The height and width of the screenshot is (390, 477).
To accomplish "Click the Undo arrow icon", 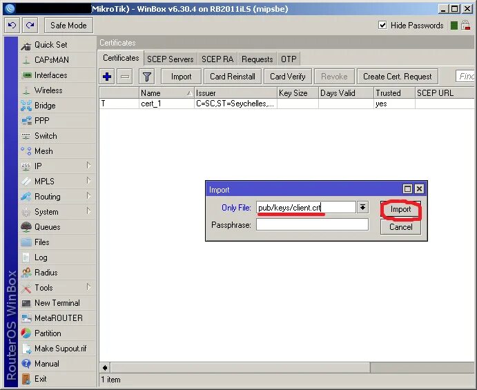I will (x=12, y=26).
